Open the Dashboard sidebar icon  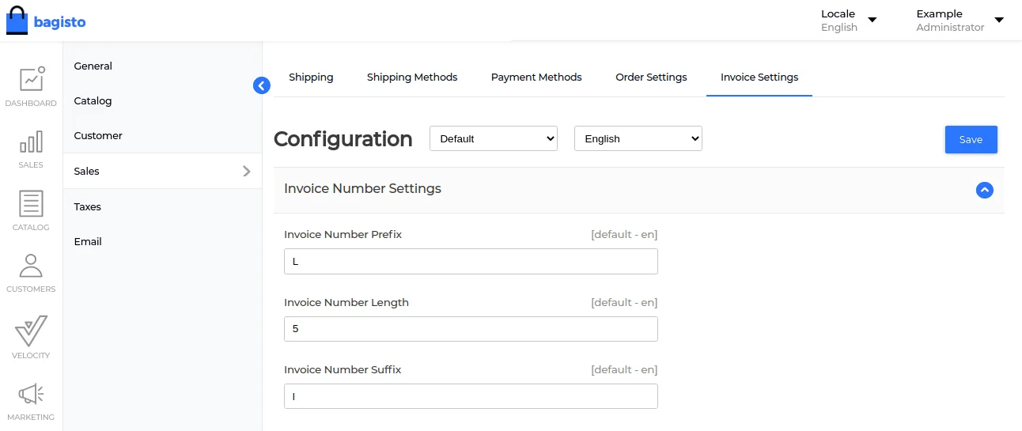31,86
